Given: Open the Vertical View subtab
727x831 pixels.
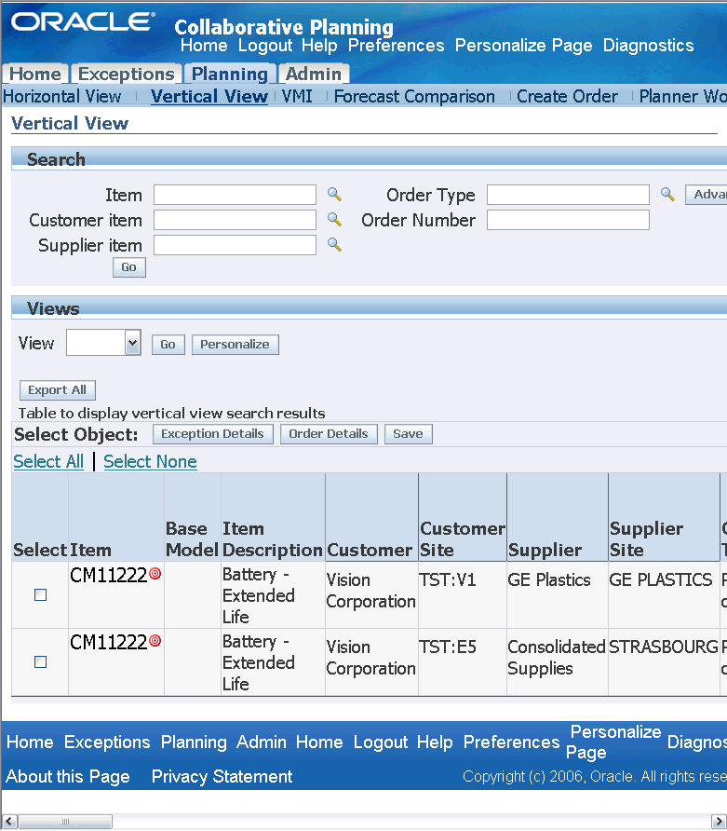Looking at the screenshot, I should 209,97.
